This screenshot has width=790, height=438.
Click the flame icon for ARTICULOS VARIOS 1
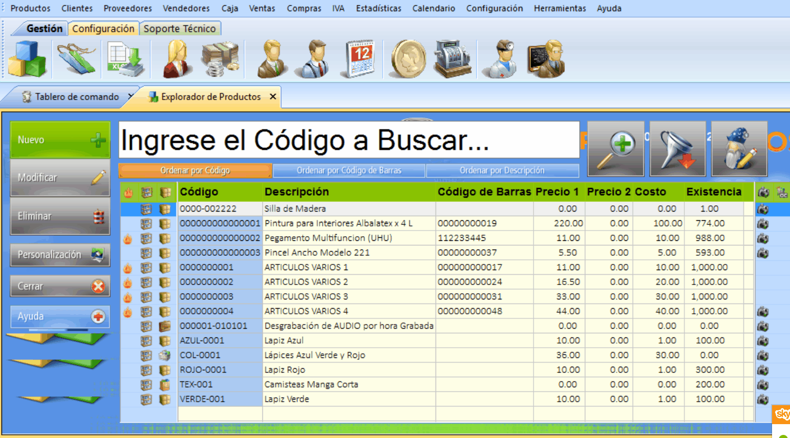point(128,268)
